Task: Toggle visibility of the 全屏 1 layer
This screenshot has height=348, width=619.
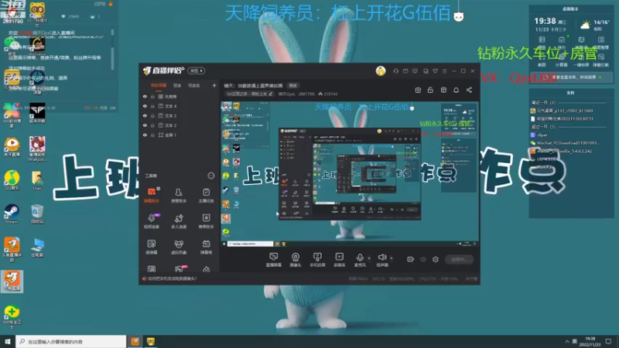Action: click(x=145, y=135)
